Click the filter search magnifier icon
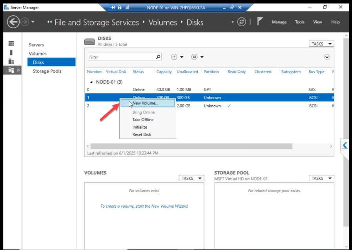Viewport: 352px width, 250px height. tap(158, 57)
